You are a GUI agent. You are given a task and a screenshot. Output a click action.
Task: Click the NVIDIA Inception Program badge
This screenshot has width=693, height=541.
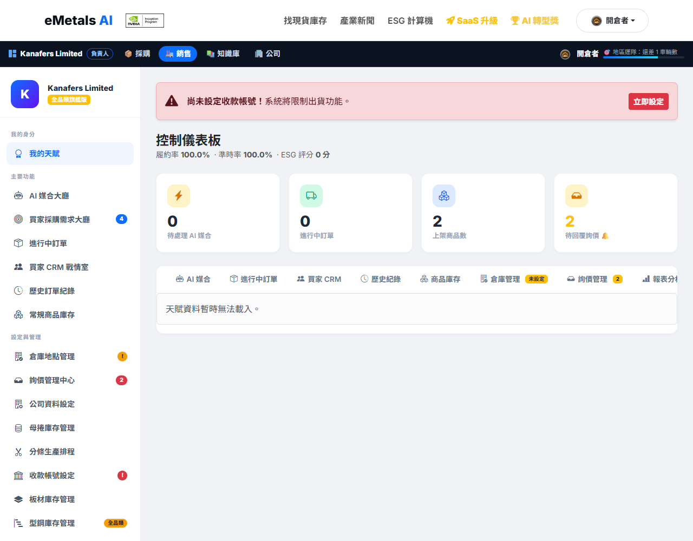pos(145,21)
